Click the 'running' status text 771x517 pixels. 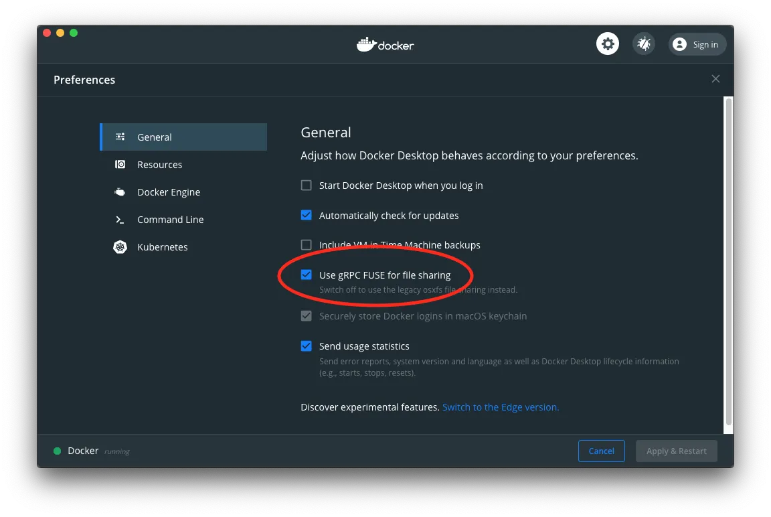click(x=117, y=451)
